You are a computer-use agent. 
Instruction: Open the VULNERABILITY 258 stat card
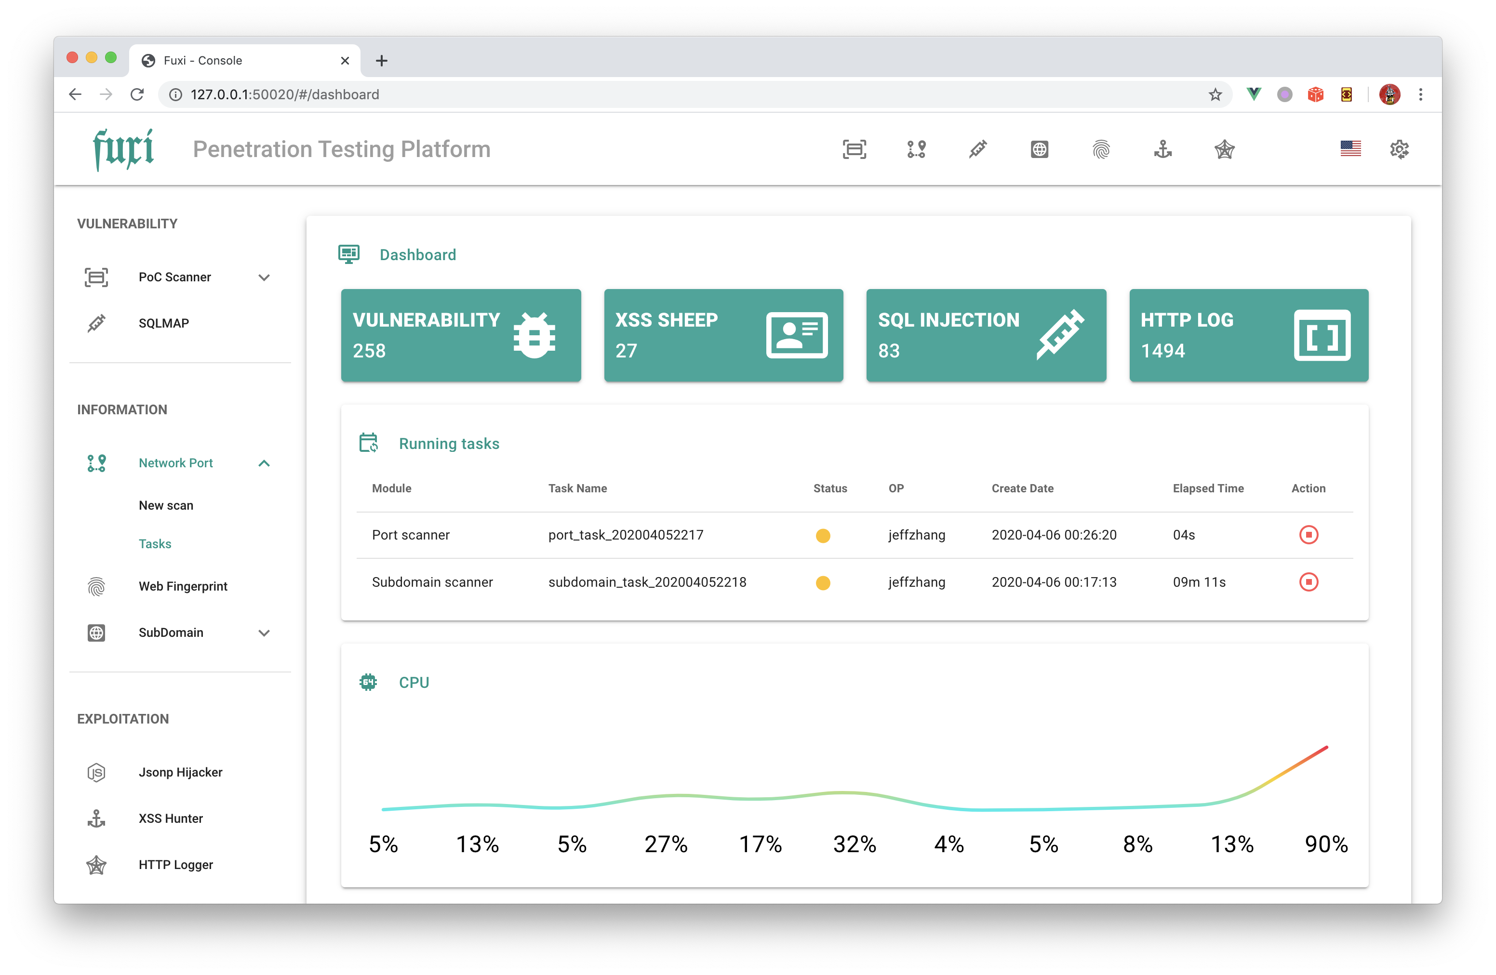461,335
